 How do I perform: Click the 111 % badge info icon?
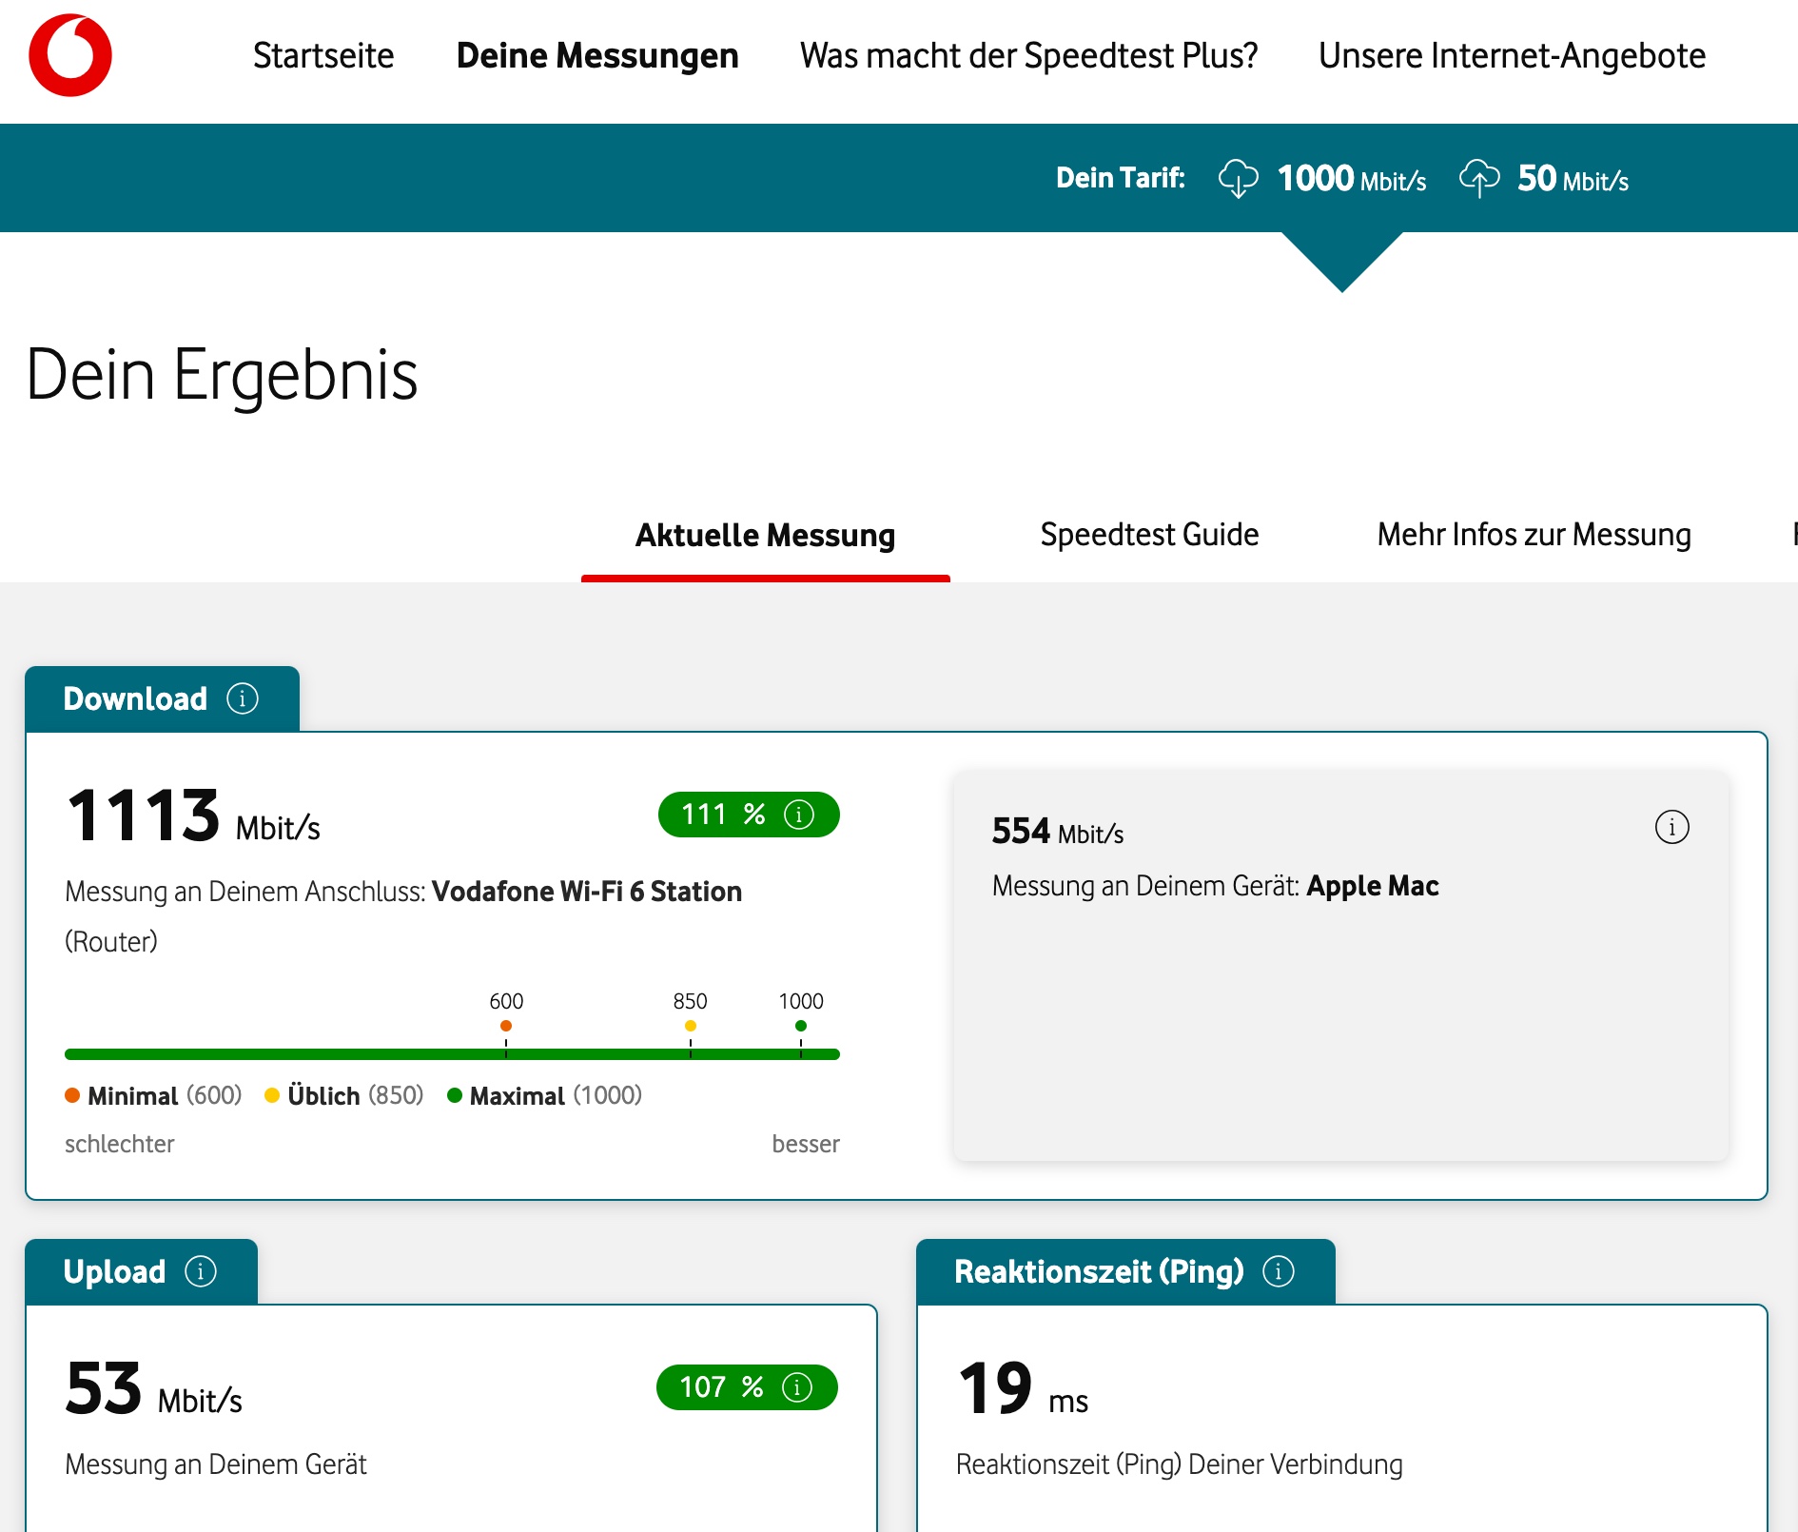pos(799,815)
